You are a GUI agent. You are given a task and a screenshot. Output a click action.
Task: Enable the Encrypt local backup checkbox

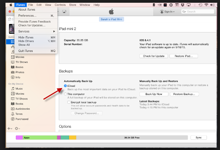[x=69, y=102]
